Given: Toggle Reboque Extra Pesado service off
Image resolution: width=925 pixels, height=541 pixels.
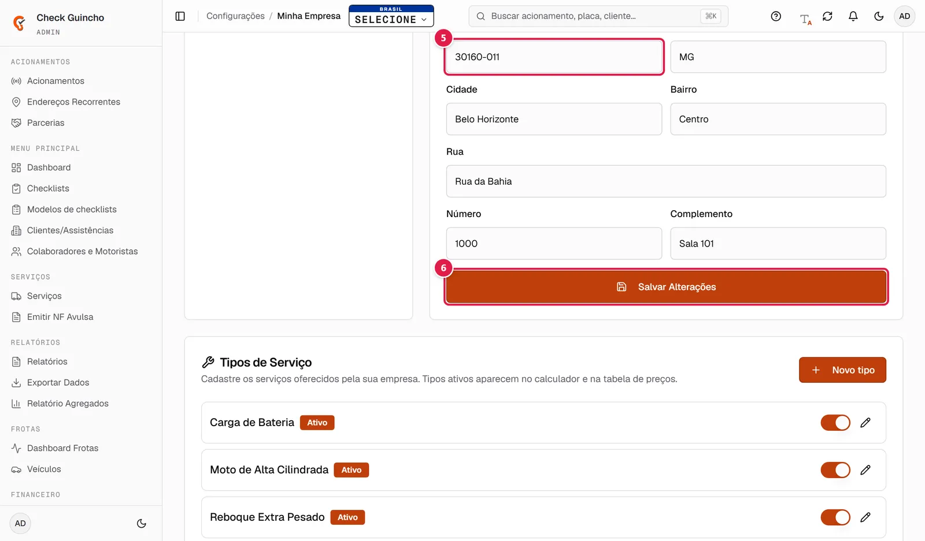Looking at the screenshot, I should click(x=835, y=517).
